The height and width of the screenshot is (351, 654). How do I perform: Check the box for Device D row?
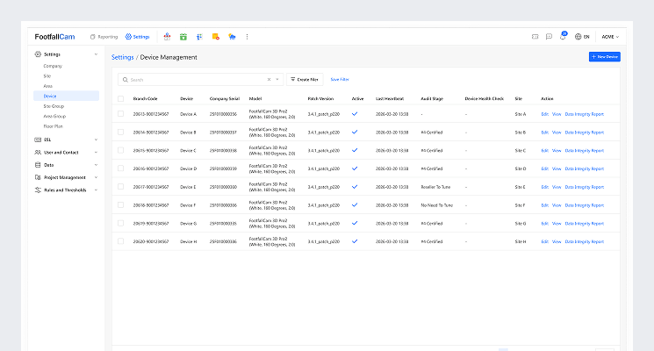point(120,168)
